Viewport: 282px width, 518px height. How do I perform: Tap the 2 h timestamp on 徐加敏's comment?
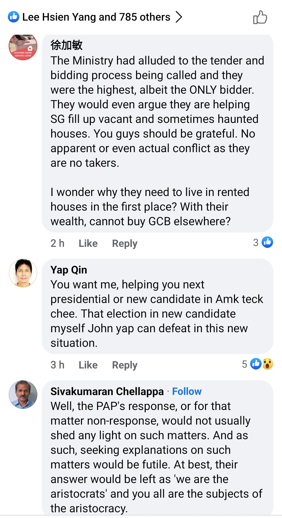tap(57, 243)
